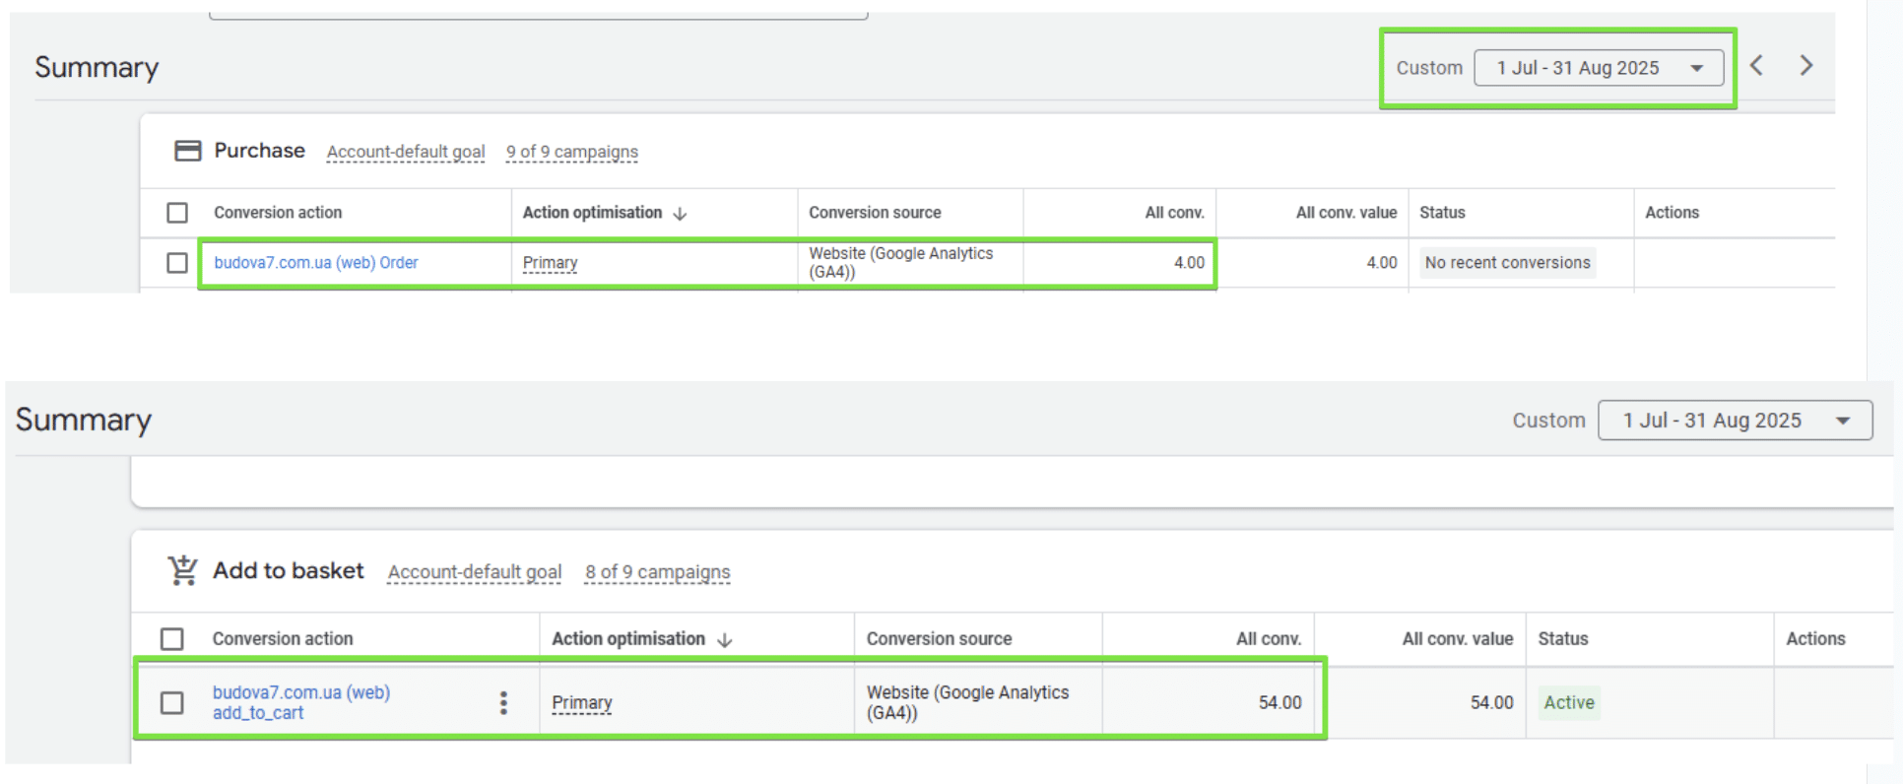Screen dimensions: 1903x784
Task: Tick the checkbox for add_to_cart row
Action: [172, 702]
